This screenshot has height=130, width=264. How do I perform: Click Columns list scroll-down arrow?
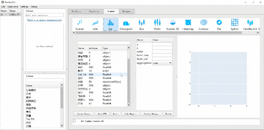click(x=62, y=126)
